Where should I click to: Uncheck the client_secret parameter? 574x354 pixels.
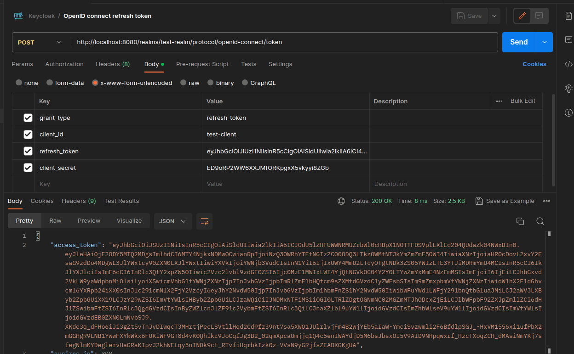coord(28,168)
